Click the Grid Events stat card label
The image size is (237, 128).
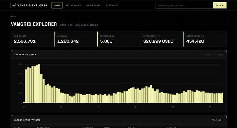[20, 36]
